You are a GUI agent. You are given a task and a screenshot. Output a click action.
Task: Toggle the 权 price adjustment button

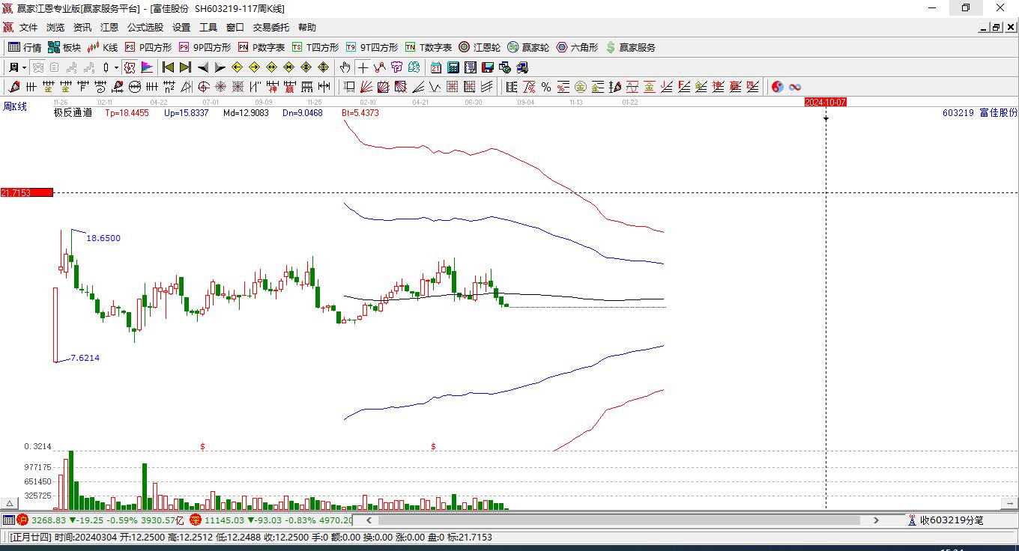[130, 67]
